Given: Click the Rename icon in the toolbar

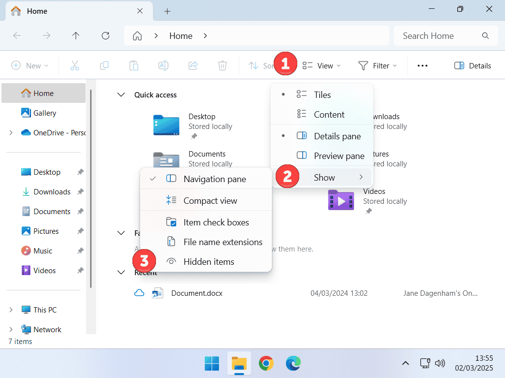Looking at the screenshot, I should (x=163, y=65).
